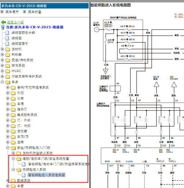Open 智能钥匙进入系统电路图 document
184x188 pixels.
point(47,175)
